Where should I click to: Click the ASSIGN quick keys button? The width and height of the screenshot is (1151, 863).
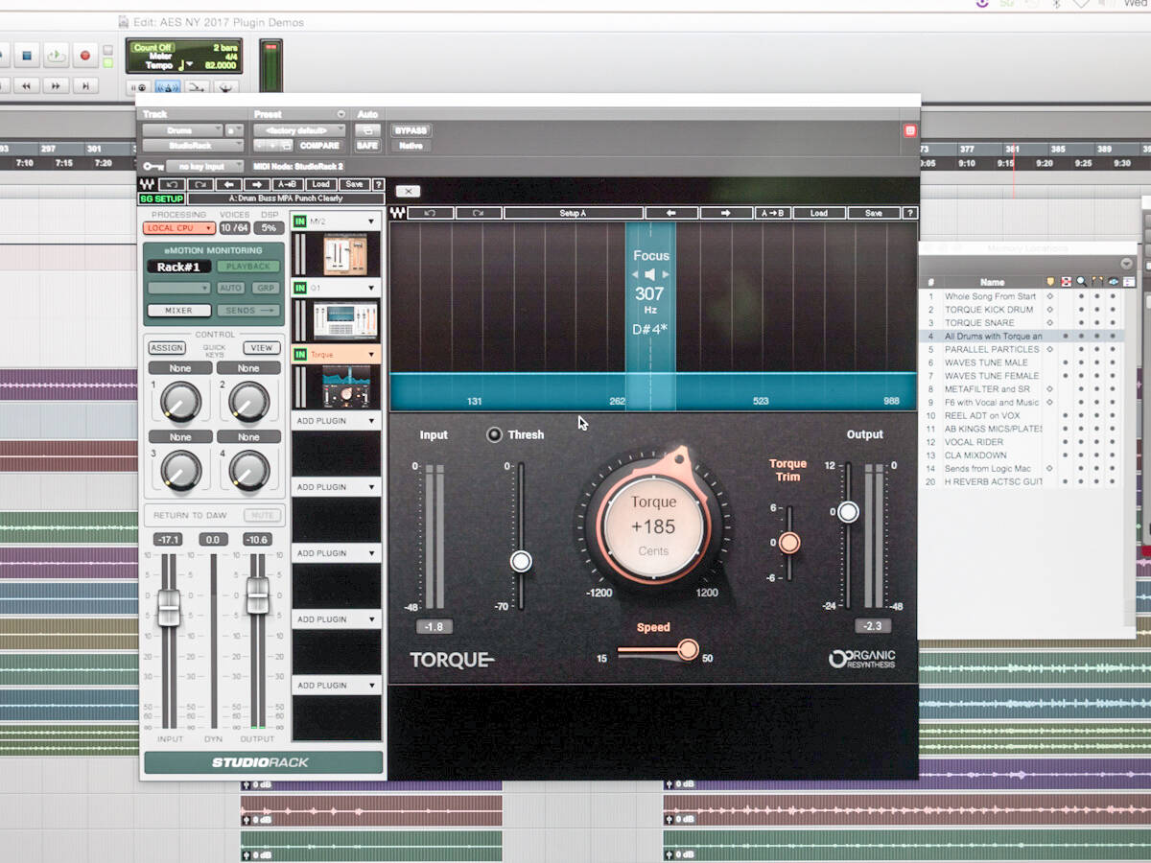tap(167, 348)
